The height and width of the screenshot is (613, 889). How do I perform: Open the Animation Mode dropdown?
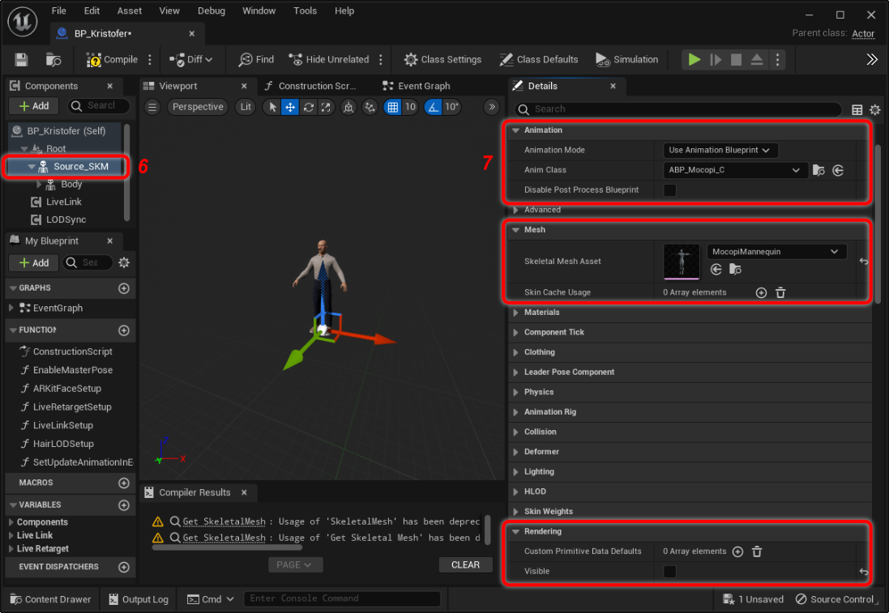[x=720, y=150]
